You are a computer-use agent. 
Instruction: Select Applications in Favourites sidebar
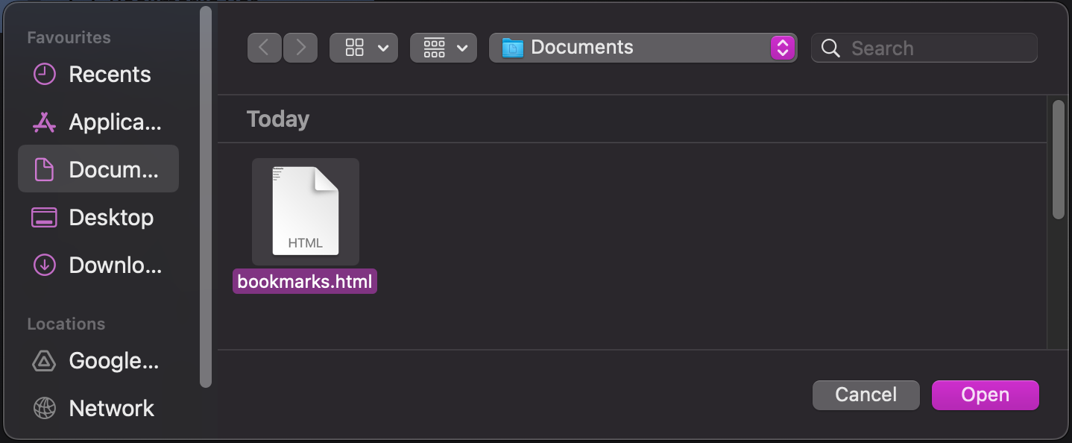98,122
